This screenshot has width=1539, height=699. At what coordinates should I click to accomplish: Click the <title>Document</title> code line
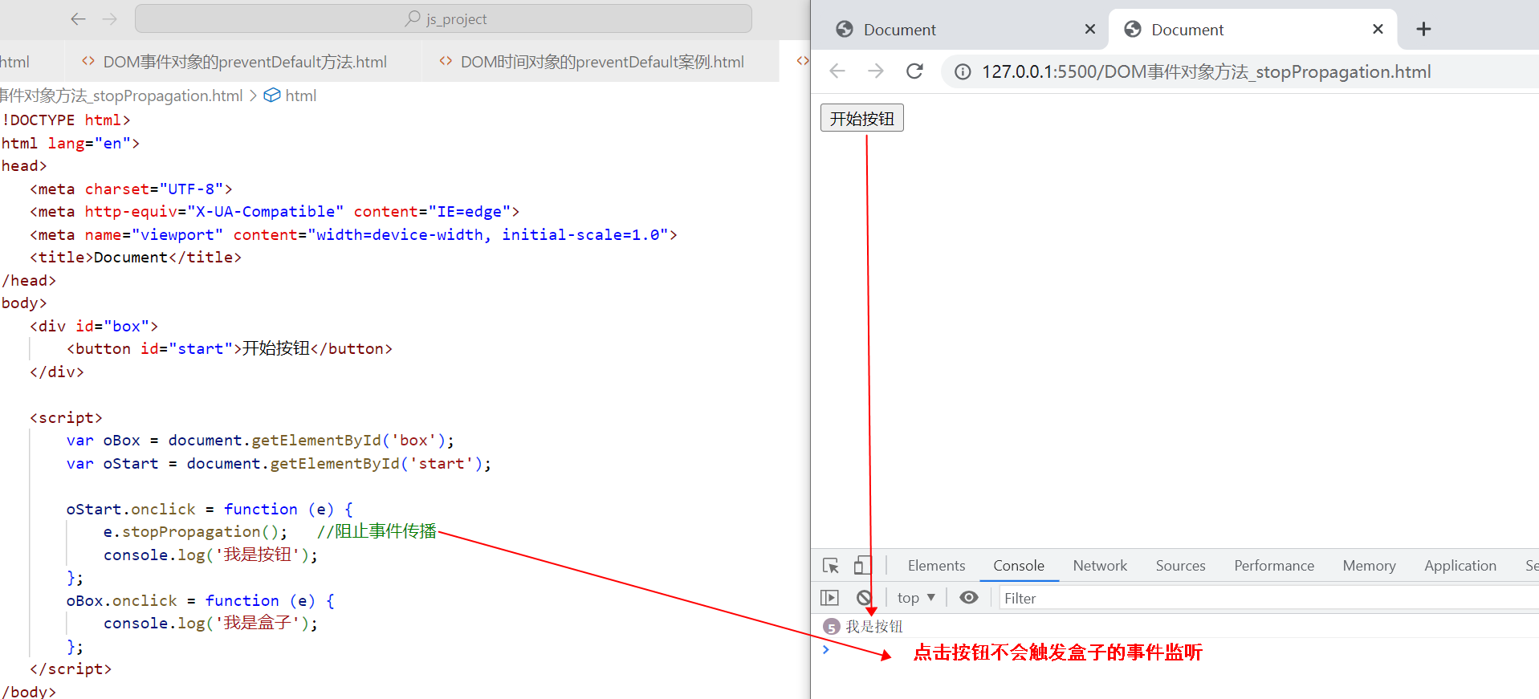[x=136, y=258]
